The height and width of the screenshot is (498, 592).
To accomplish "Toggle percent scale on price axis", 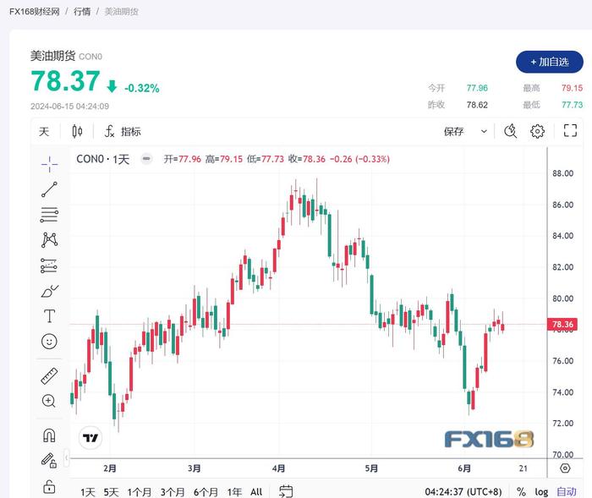I will (522, 491).
